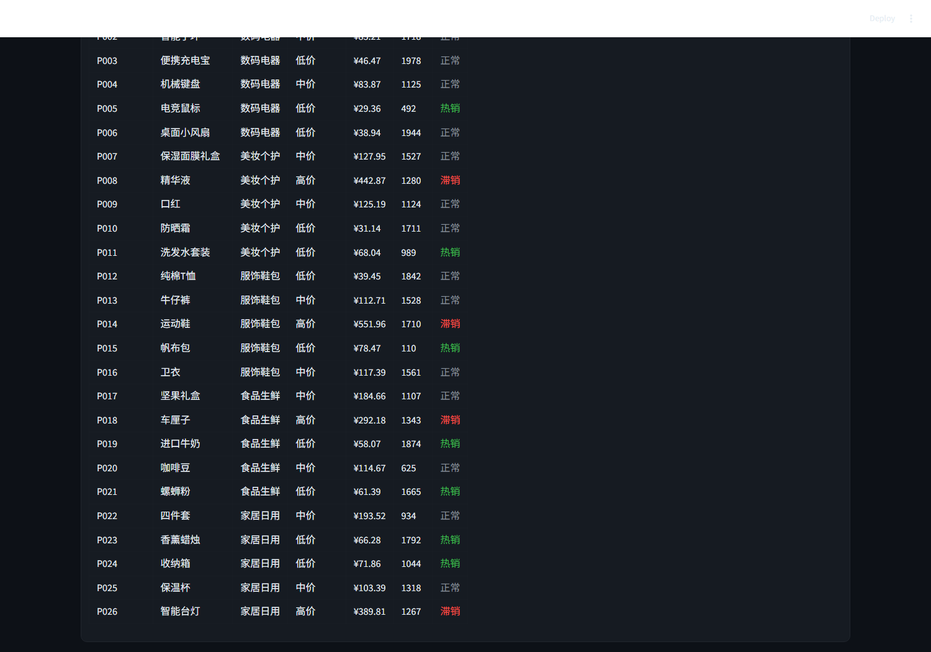Click product ID P017

(107, 396)
